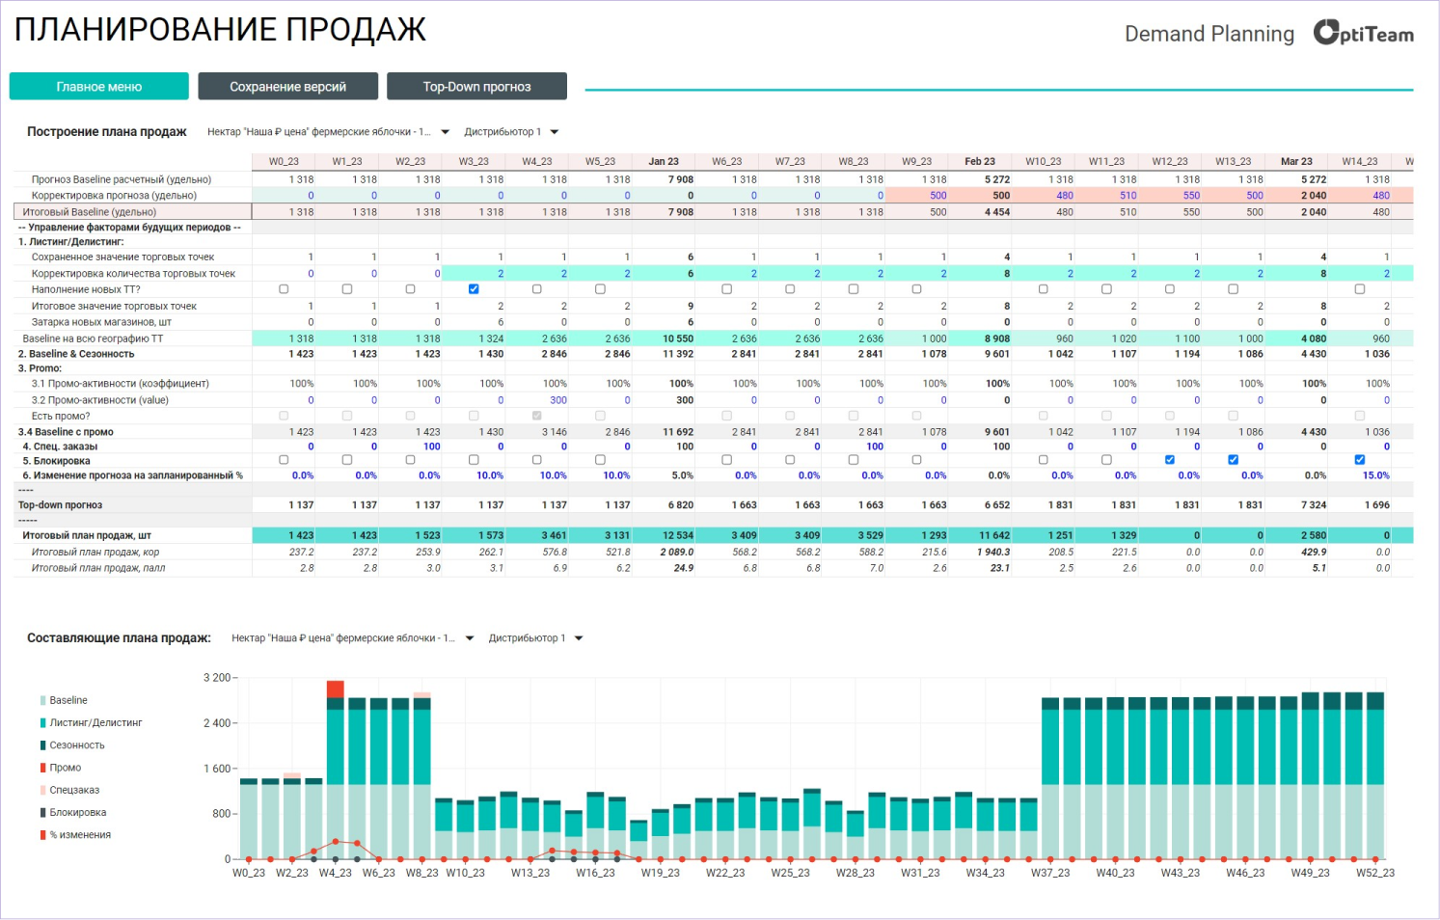
Task: Select the W0_23 column header
Action: 284,161
